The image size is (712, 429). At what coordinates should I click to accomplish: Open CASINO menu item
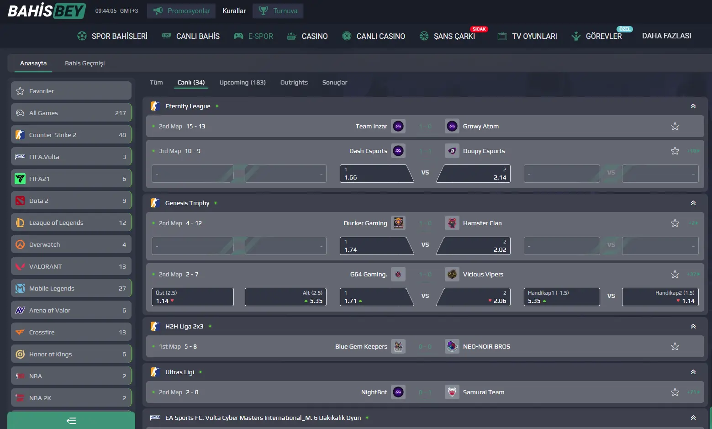(x=307, y=36)
